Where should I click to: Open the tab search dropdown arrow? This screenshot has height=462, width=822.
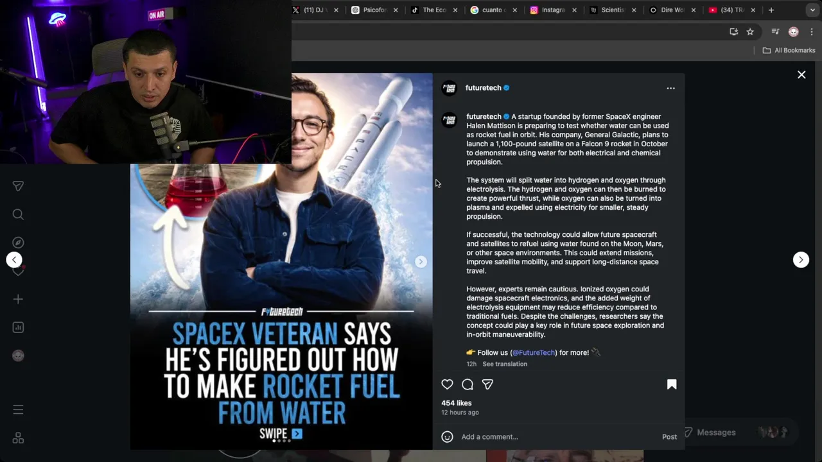tap(812, 10)
